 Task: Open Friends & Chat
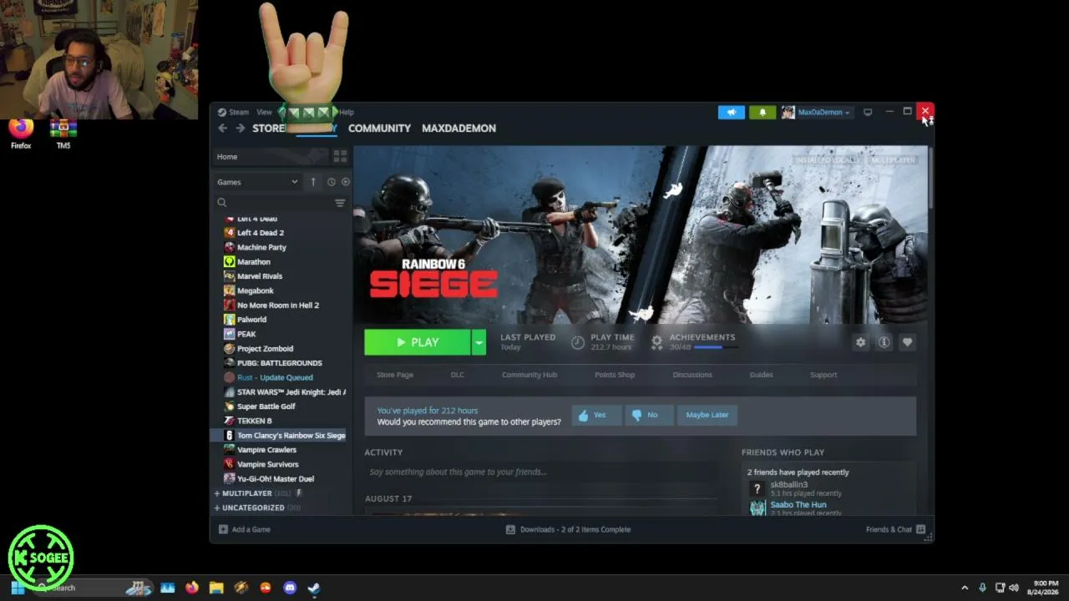point(895,529)
